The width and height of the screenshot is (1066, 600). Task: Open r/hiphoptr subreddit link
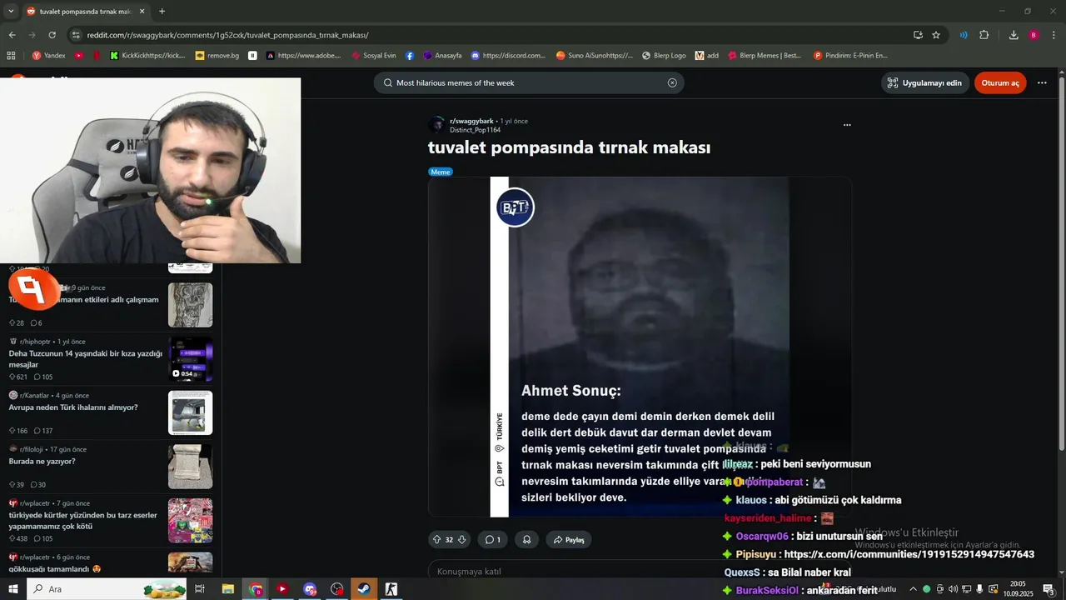click(37, 342)
